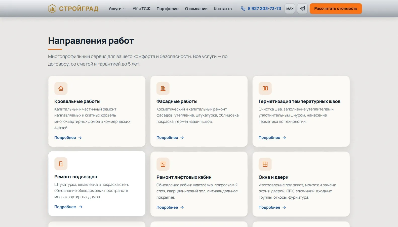Click the Герметизация температурных швов title

[x=299, y=101]
